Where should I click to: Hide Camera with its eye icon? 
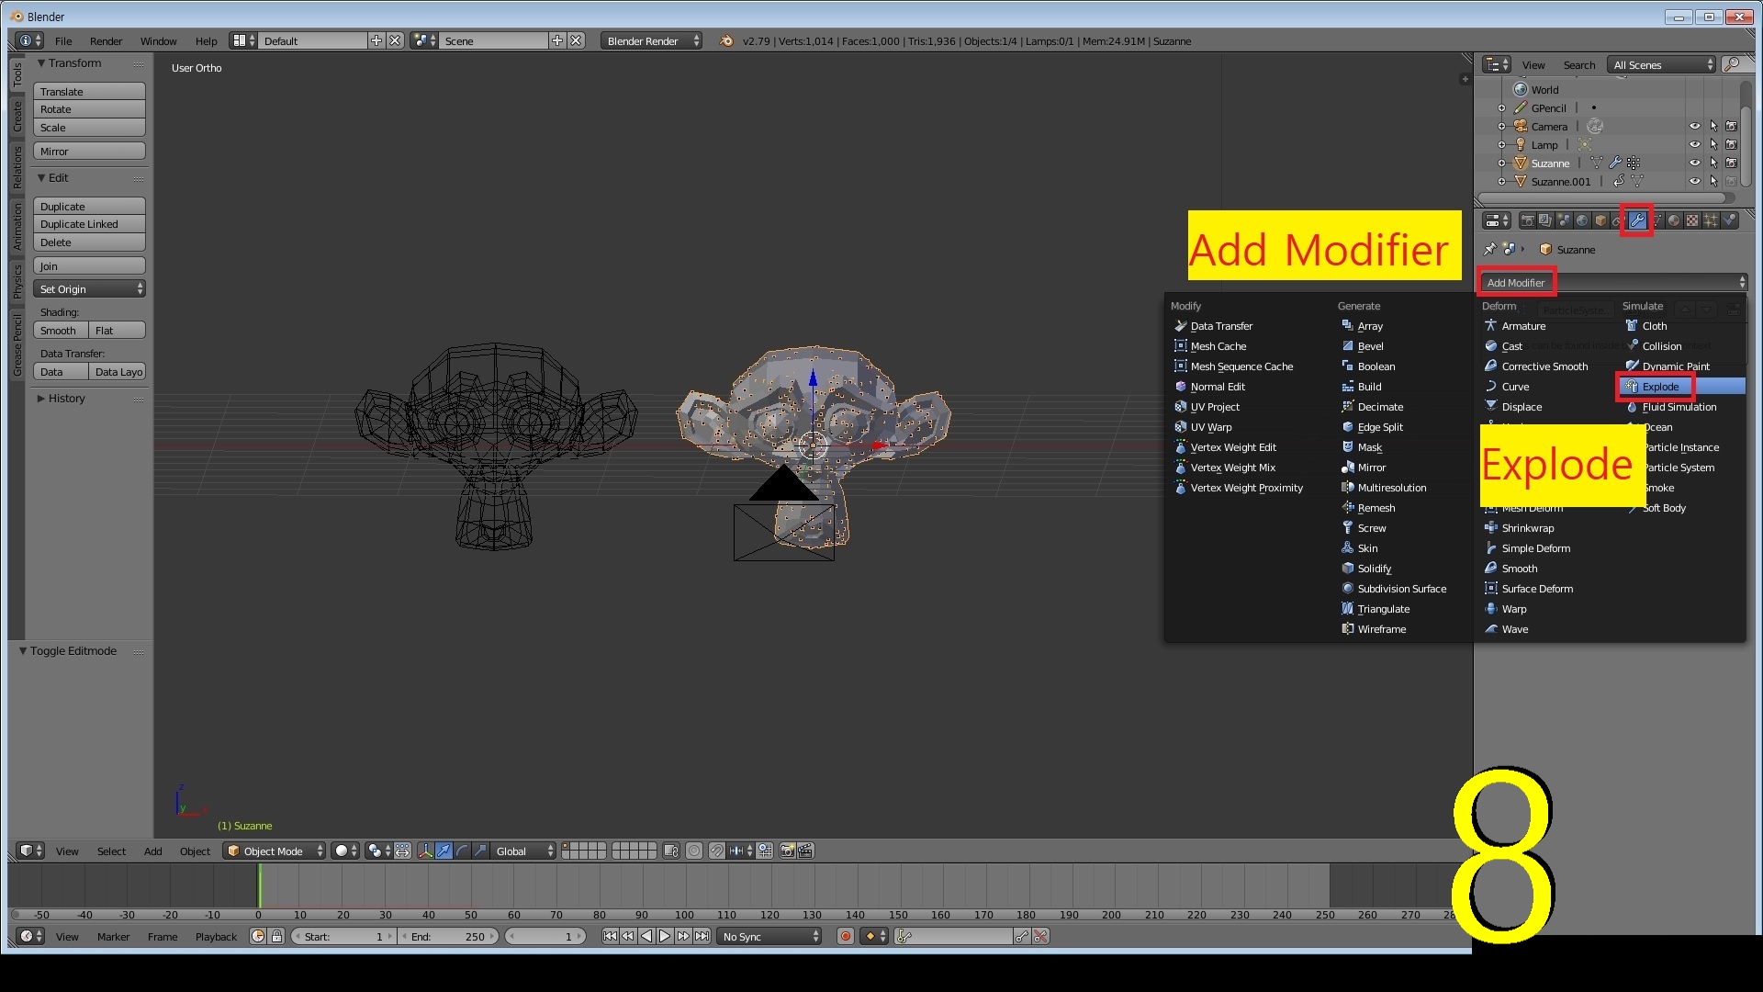click(1695, 126)
